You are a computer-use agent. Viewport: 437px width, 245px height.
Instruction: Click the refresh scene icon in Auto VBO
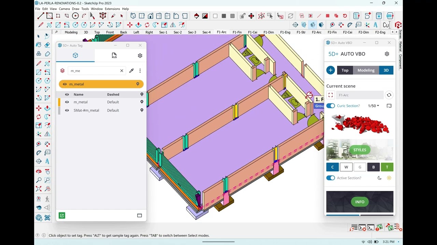389,95
